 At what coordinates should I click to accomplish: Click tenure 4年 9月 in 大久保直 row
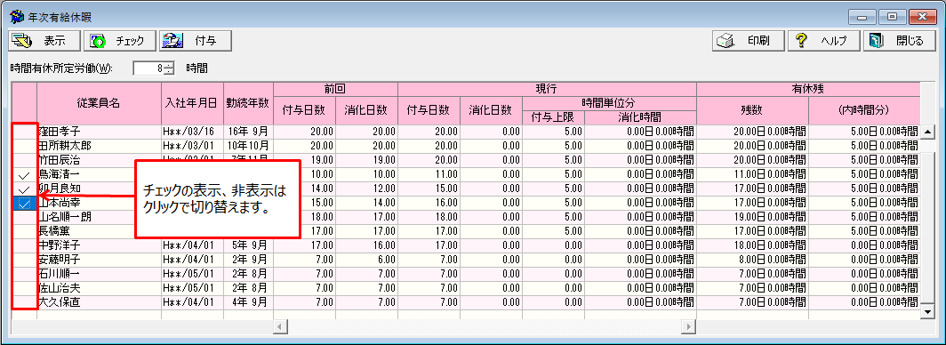248,303
